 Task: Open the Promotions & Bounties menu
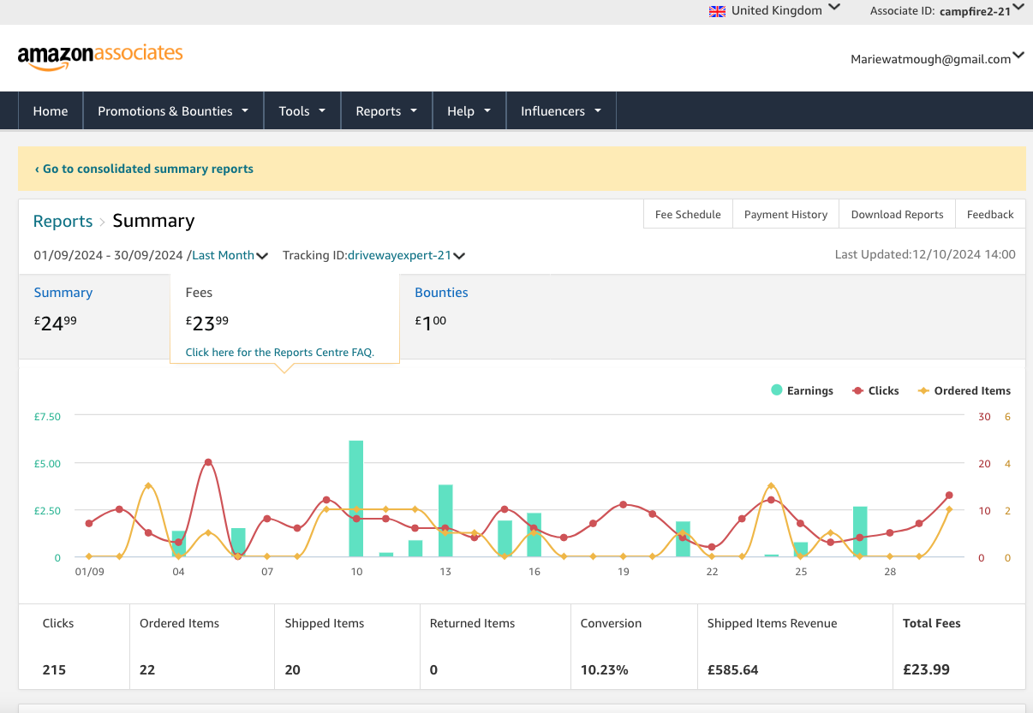coord(173,111)
